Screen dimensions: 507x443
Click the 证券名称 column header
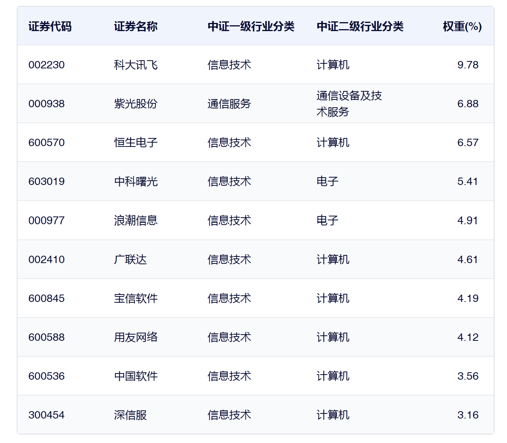pyautogui.click(x=136, y=26)
